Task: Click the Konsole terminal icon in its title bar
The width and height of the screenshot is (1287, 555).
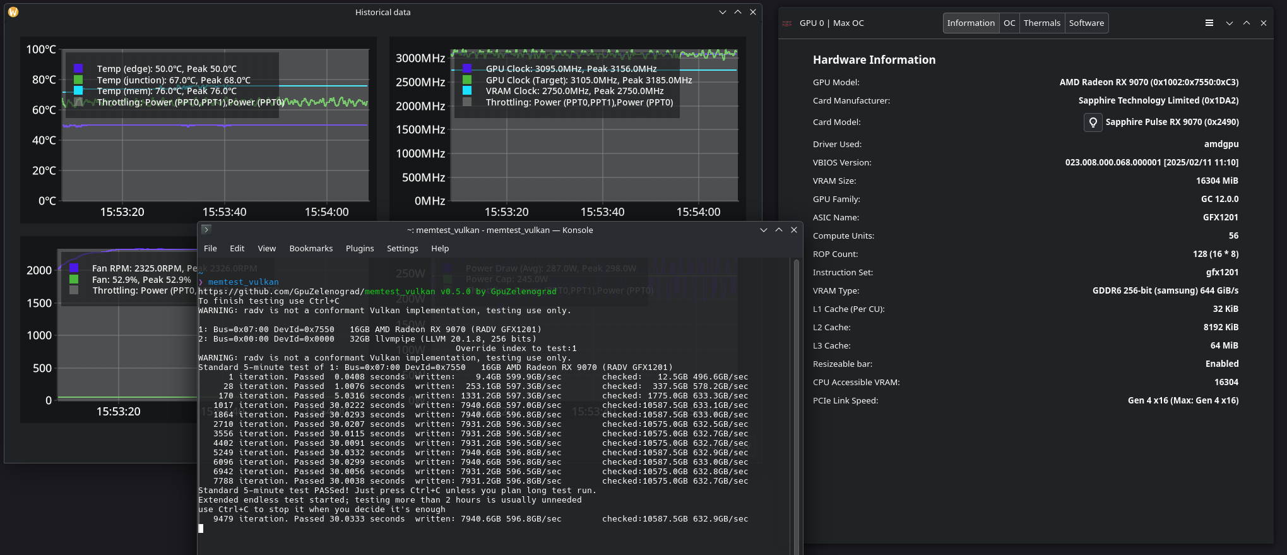Action: (x=206, y=230)
